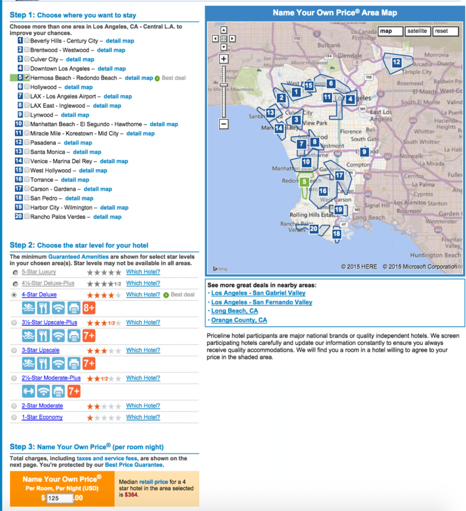
Task: Open the 3½-Star Upscale-Plus link
Action: coord(49,323)
